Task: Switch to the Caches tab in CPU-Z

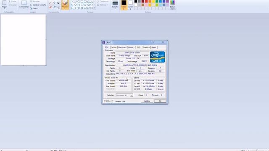Action: [x=113, y=47]
